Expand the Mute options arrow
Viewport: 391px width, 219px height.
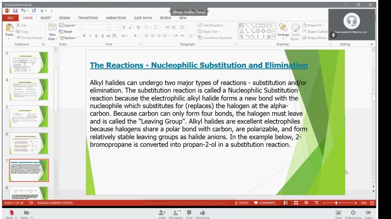(16, 217)
